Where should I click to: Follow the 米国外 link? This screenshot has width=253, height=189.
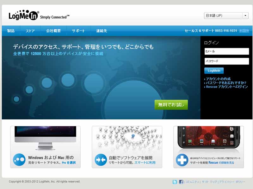click(x=244, y=31)
